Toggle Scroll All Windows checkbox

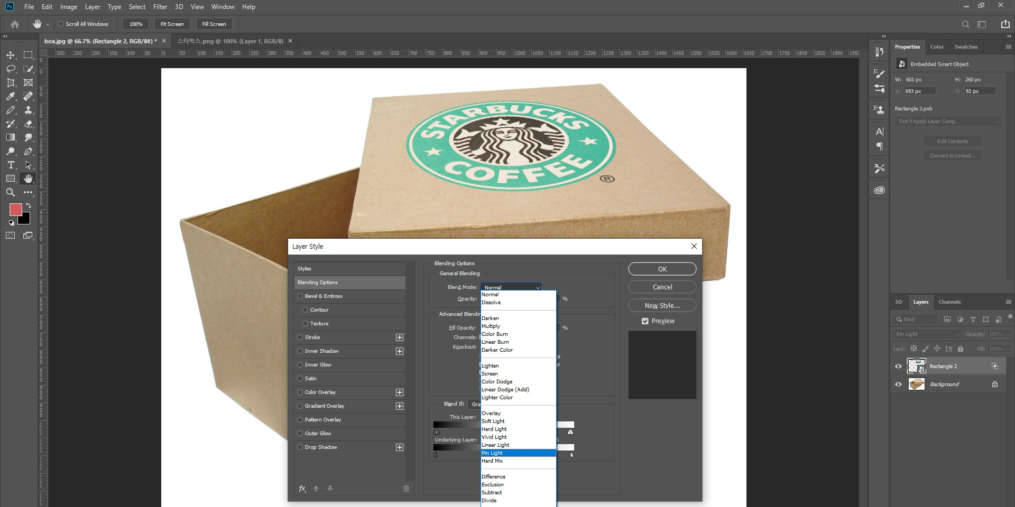point(61,24)
